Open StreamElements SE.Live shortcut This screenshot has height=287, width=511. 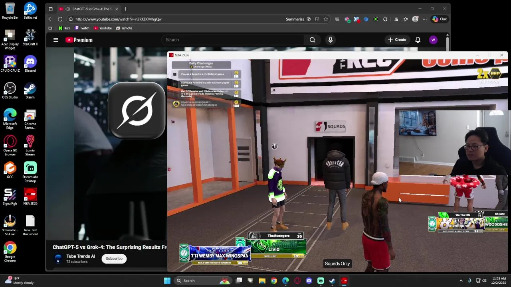point(10,225)
